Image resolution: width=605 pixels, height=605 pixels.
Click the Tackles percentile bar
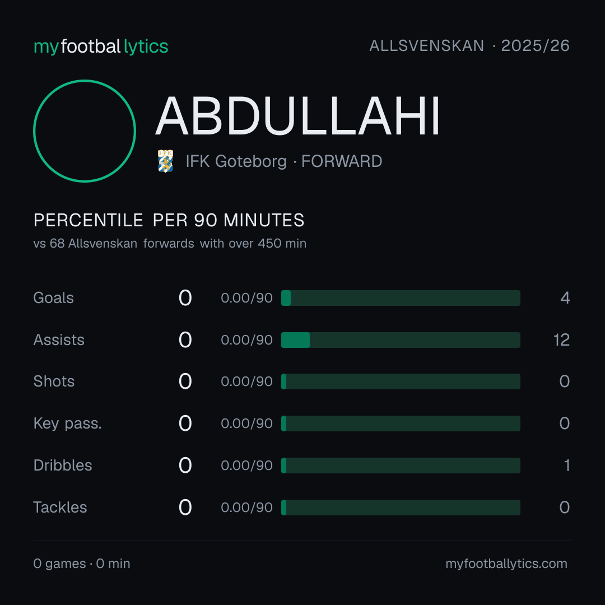click(401, 508)
